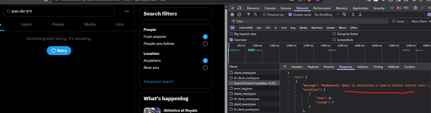Filter requests by Doc type
The width and height of the screenshot is (431, 113).
[259, 28]
